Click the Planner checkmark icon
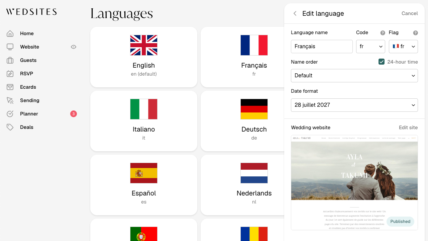This screenshot has width=428, height=241. tap(10, 114)
